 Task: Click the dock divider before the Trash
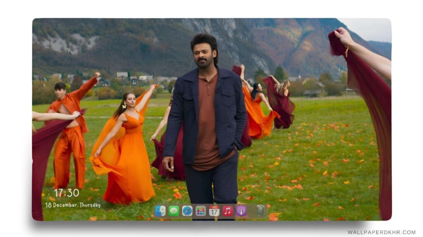(251, 211)
